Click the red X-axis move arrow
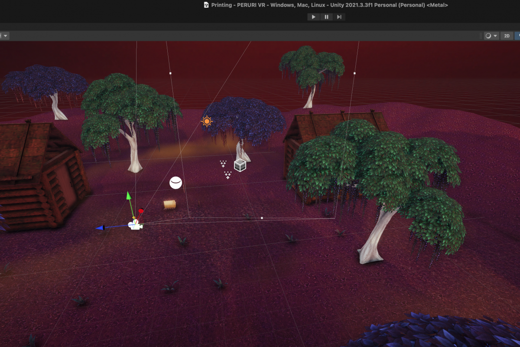Screen dimensions: 520x347 click(141, 212)
